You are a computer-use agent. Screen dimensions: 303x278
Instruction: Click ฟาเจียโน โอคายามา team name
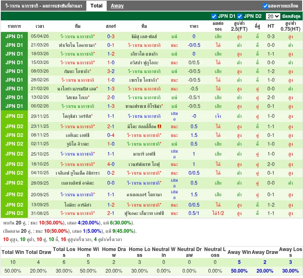[x=77, y=45]
